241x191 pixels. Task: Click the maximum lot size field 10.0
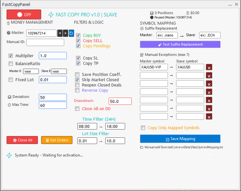(115, 141)
